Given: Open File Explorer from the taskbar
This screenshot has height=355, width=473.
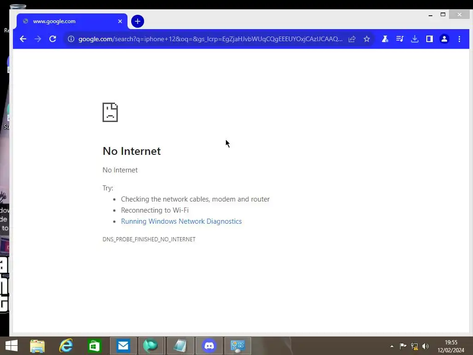Looking at the screenshot, I should pos(37,346).
